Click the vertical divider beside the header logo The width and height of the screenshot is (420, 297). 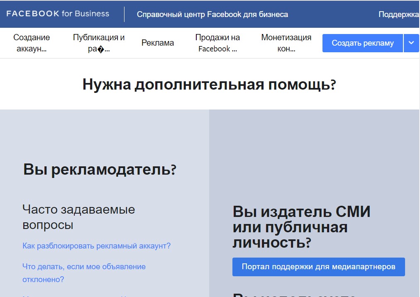[124, 14]
